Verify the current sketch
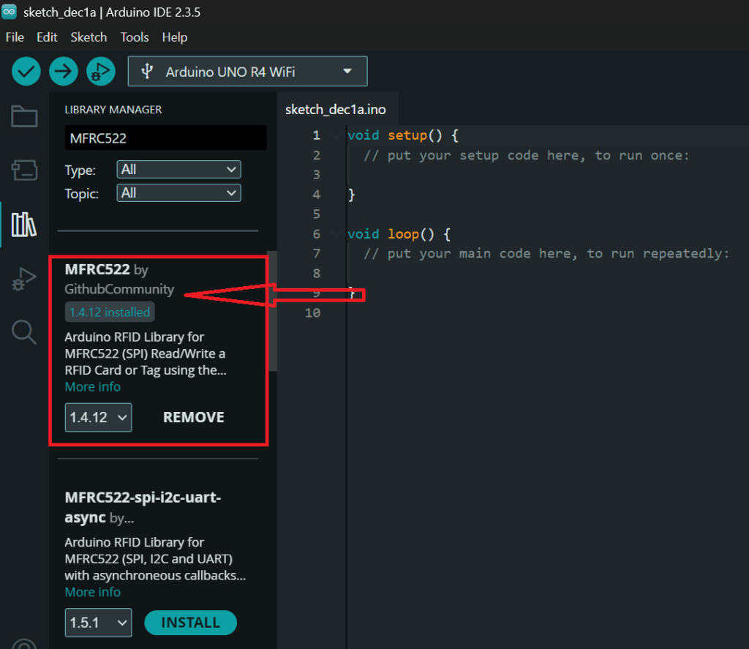 click(x=26, y=71)
